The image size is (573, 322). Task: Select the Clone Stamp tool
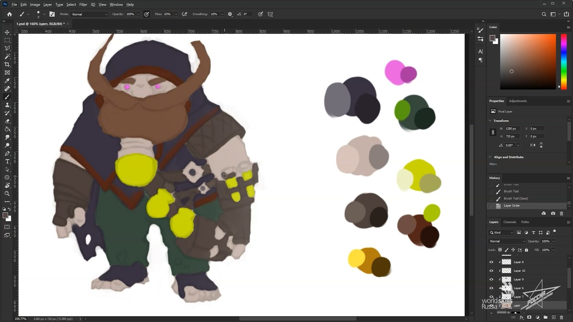pos(7,105)
